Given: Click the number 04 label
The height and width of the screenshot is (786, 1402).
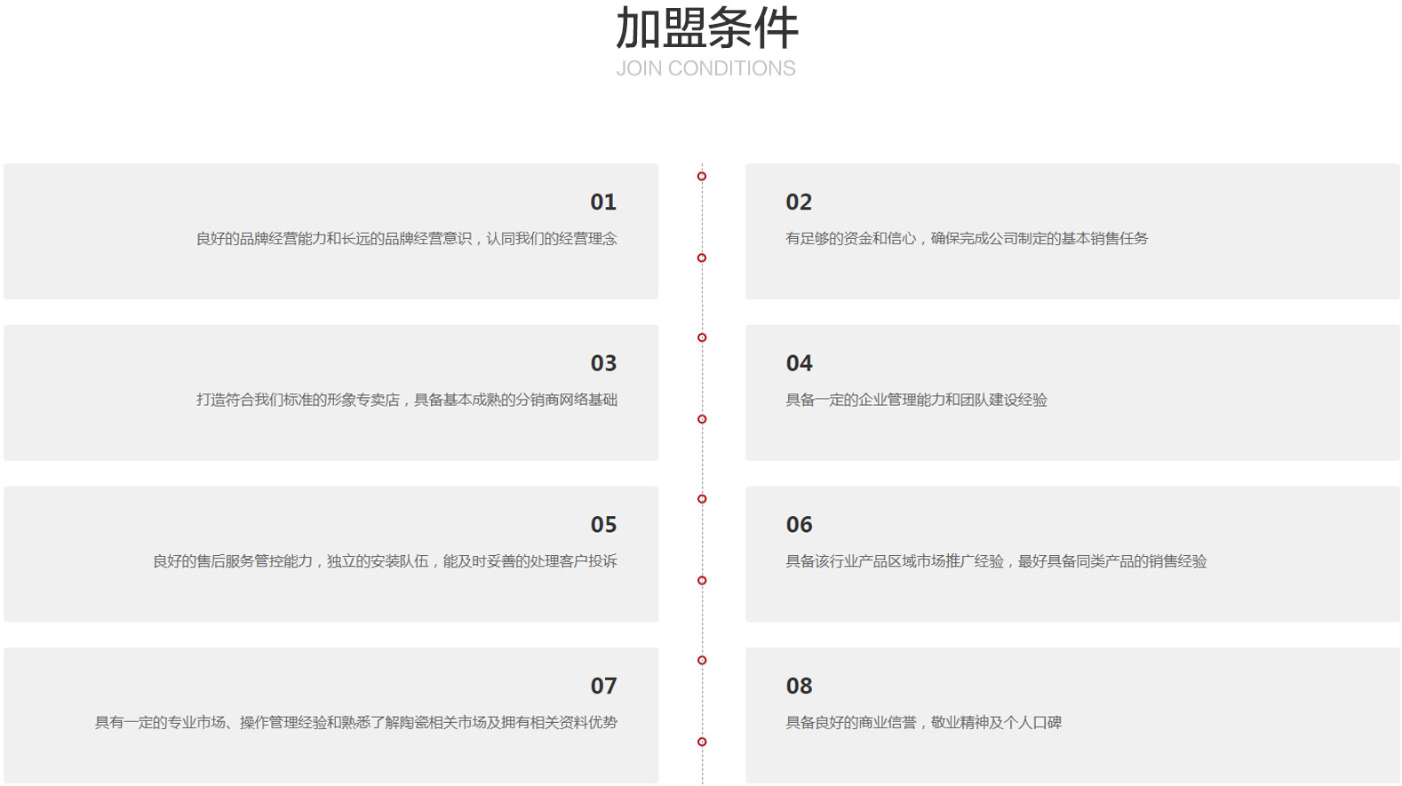Looking at the screenshot, I should click(799, 363).
